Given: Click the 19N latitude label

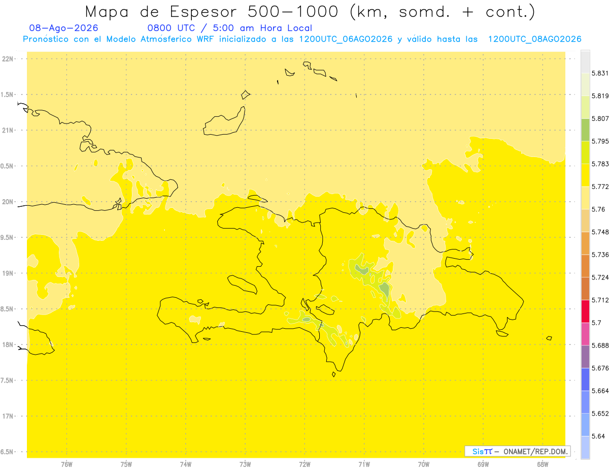Looking at the screenshot, I should (x=8, y=273).
